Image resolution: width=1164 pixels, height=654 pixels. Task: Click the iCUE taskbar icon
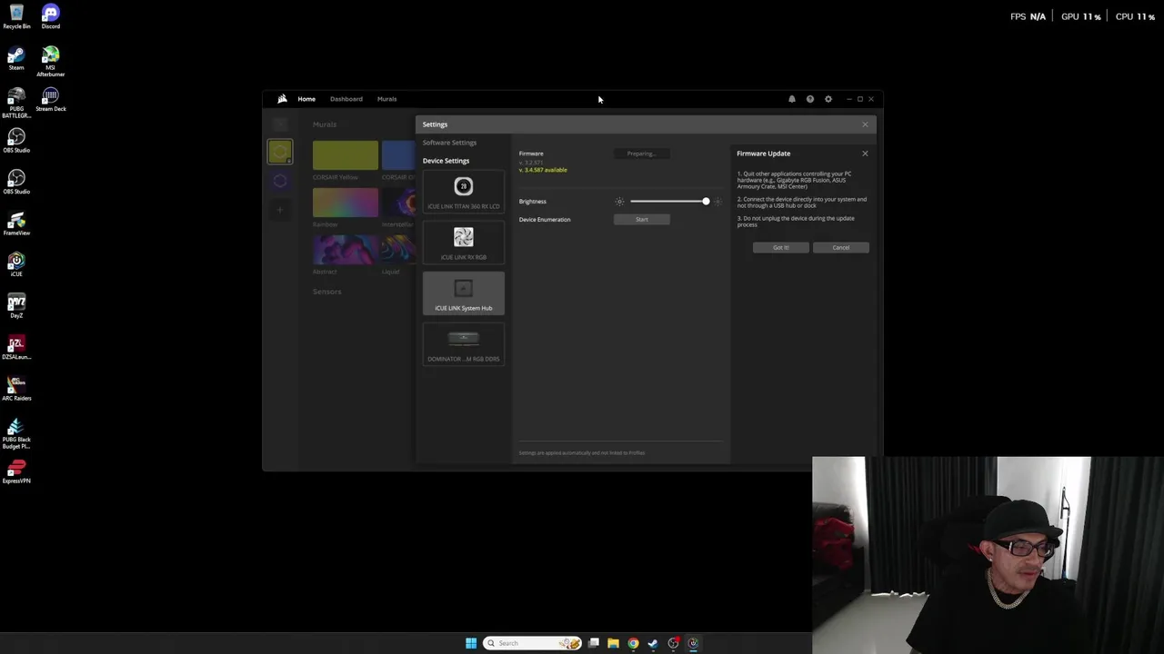click(x=693, y=643)
